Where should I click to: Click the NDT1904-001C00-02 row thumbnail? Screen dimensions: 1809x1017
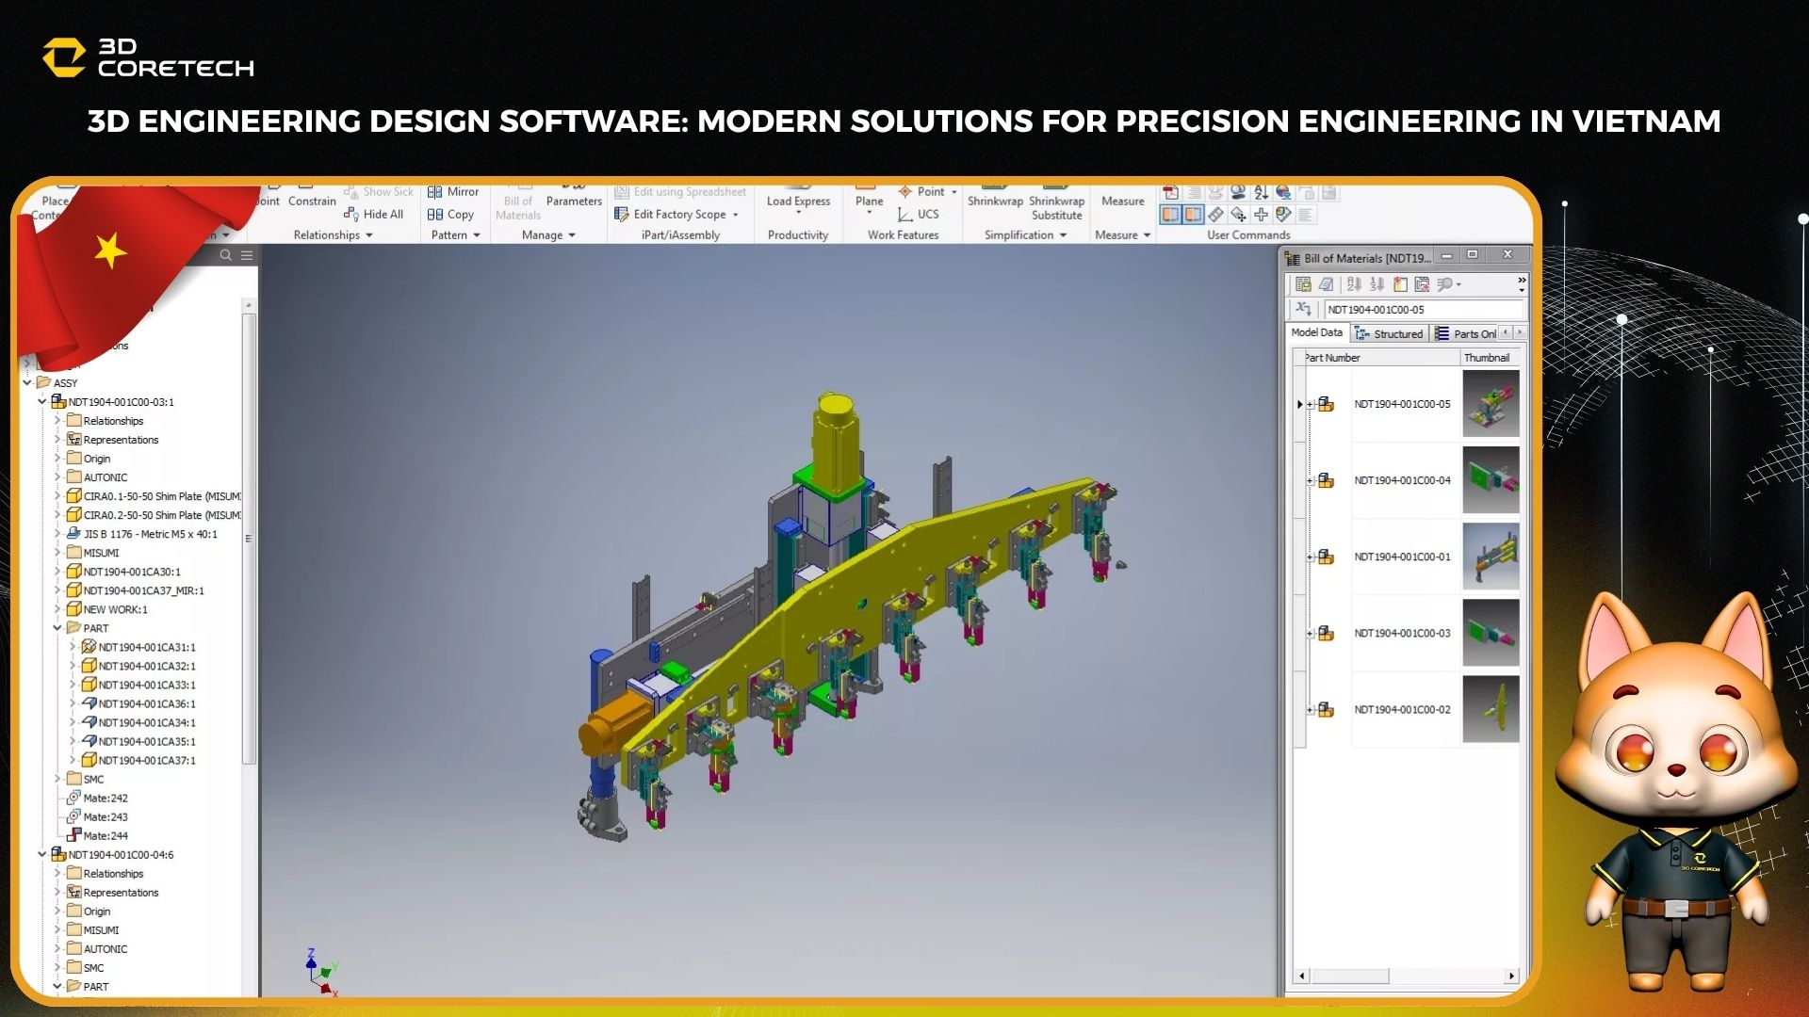pyautogui.click(x=1491, y=709)
